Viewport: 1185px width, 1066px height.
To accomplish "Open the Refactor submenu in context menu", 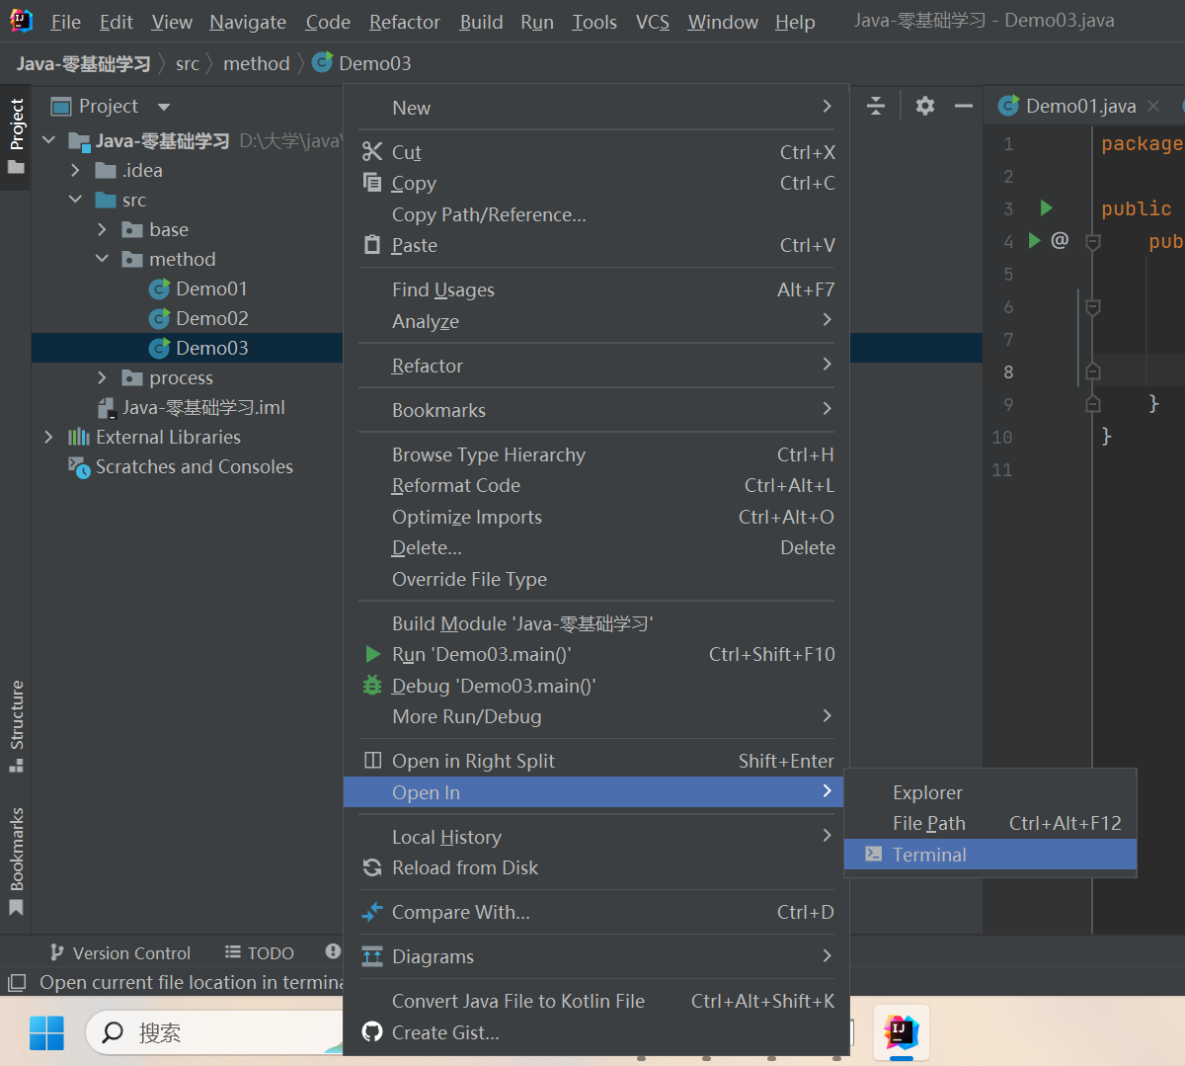I will pyautogui.click(x=595, y=366).
